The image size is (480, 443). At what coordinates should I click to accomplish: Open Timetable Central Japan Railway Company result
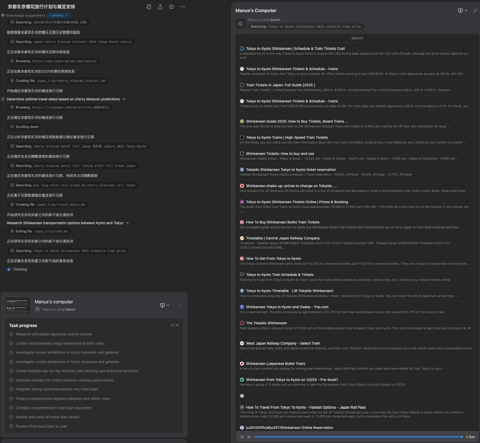[x=283, y=238]
